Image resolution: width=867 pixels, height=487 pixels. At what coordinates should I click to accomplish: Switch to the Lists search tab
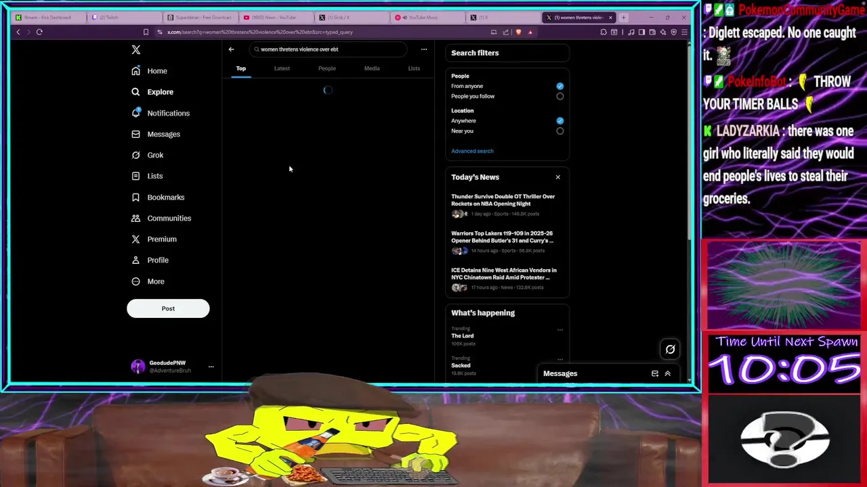pos(414,68)
